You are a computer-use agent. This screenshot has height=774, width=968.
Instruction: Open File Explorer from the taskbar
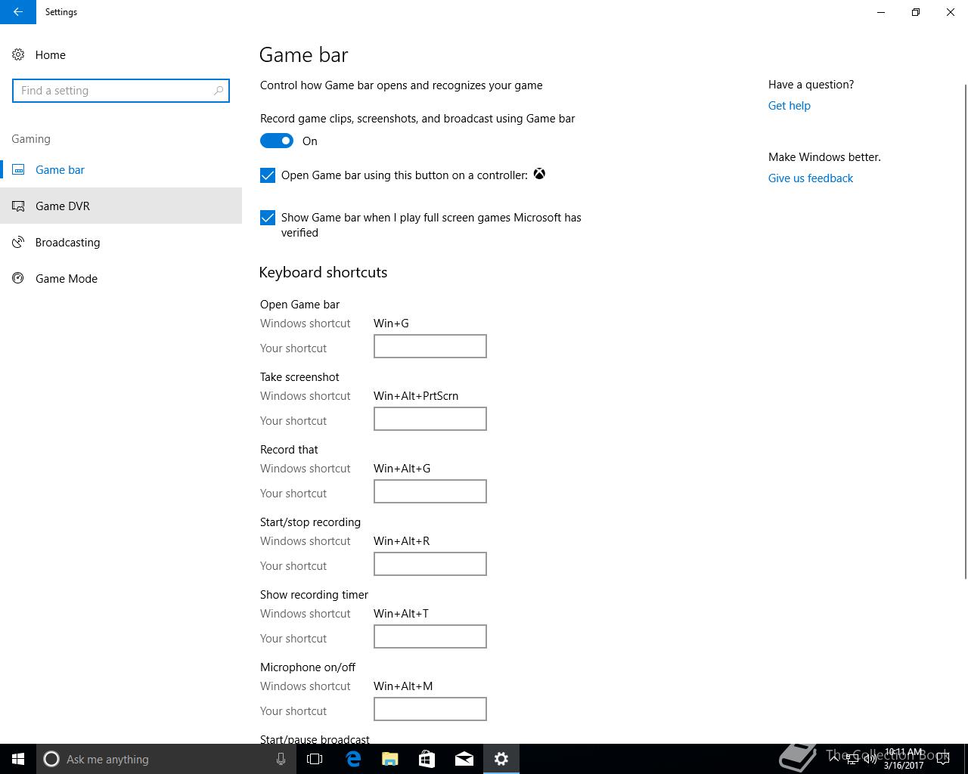tap(389, 759)
